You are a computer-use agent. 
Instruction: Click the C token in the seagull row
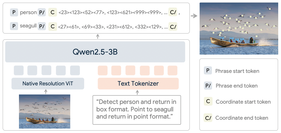click(52, 27)
